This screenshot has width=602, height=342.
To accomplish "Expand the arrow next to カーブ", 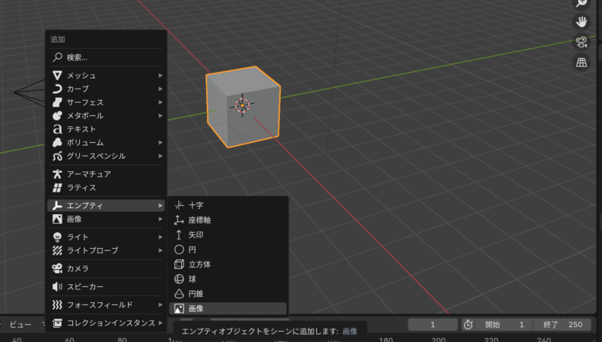I will tap(160, 89).
